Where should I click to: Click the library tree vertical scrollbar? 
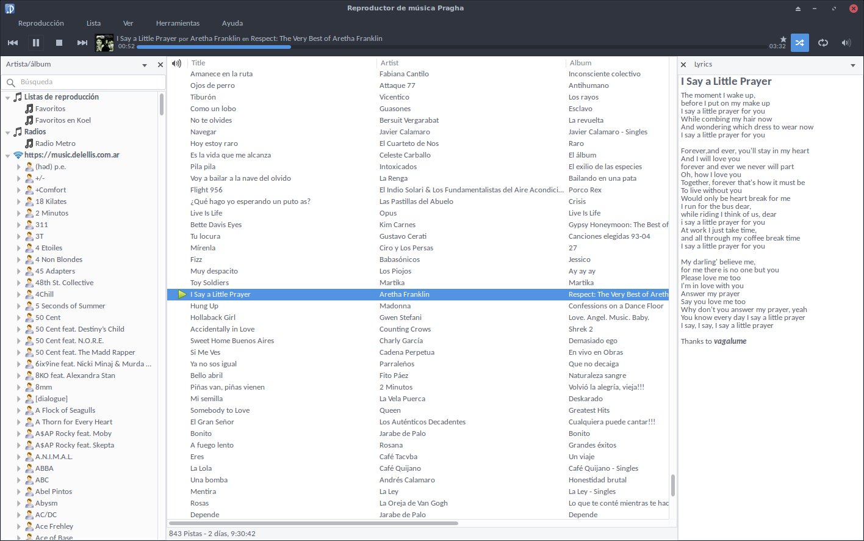tap(162, 104)
